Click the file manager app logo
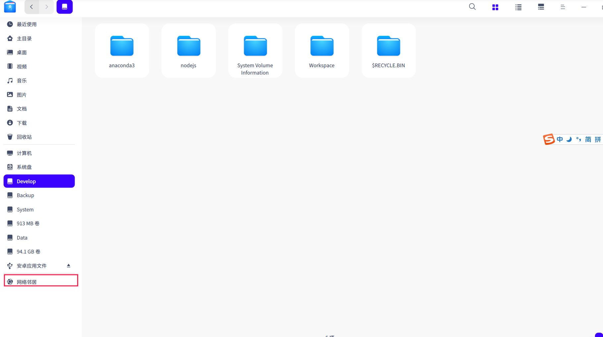The width and height of the screenshot is (603, 337). (x=10, y=7)
